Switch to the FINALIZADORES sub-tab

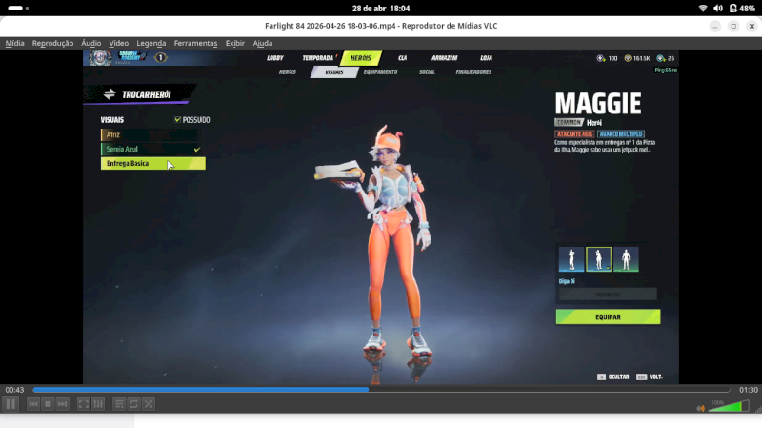tap(473, 72)
